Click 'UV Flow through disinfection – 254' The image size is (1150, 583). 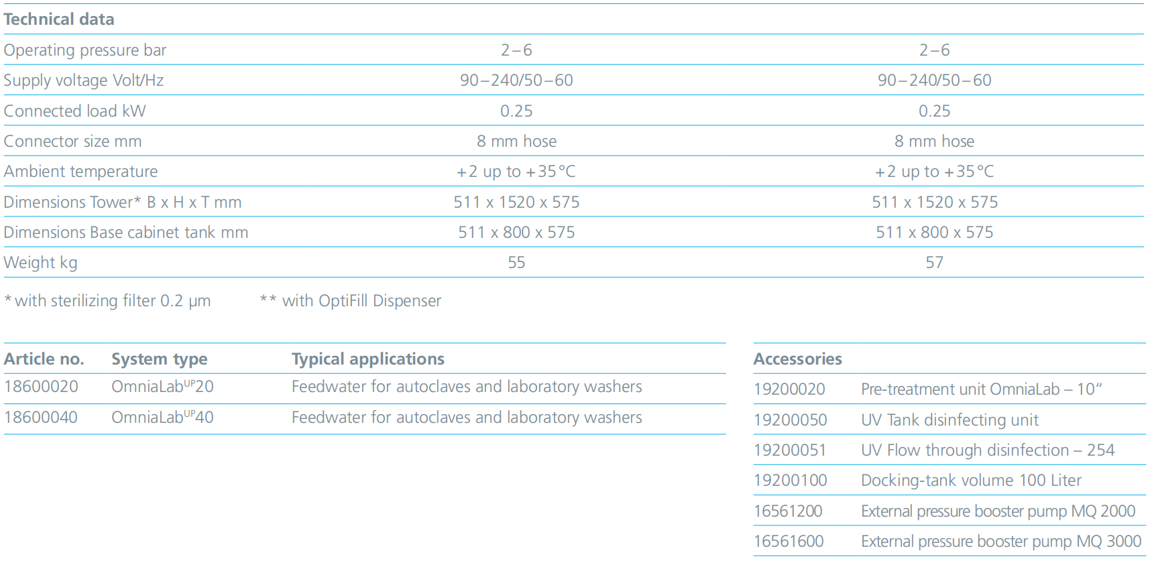(988, 450)
